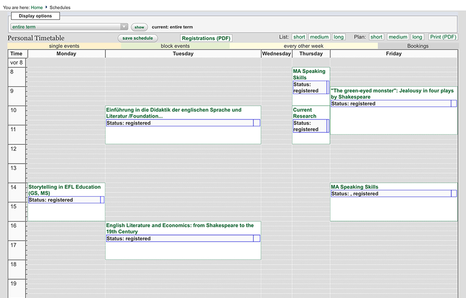Open Current Research course on Thursday
Viewport: 466px width, 298px height.
[304, 113]
